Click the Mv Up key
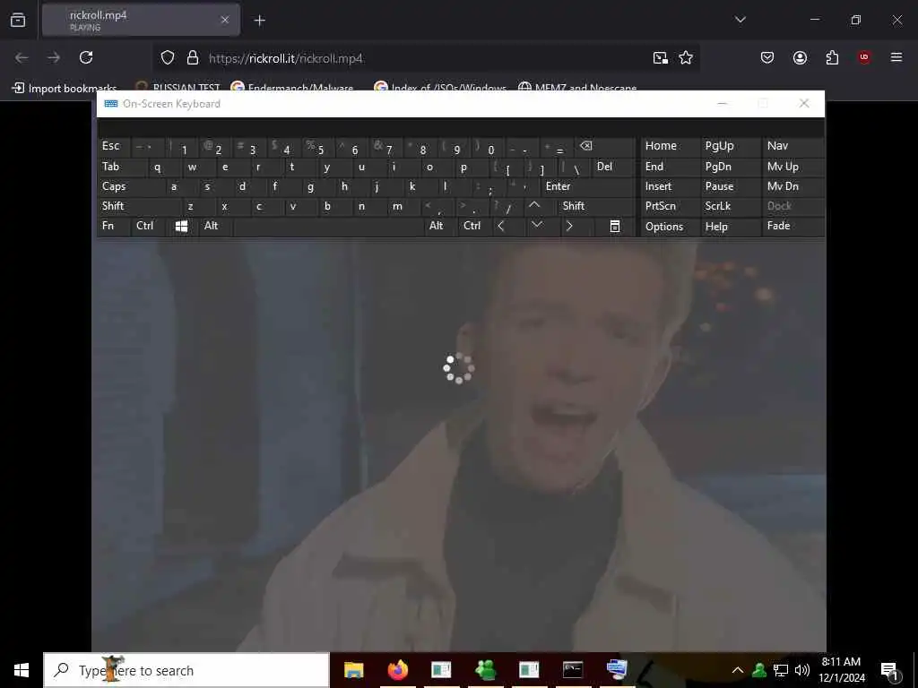This screenshot has width=918, height=688. tap(792, 167)
